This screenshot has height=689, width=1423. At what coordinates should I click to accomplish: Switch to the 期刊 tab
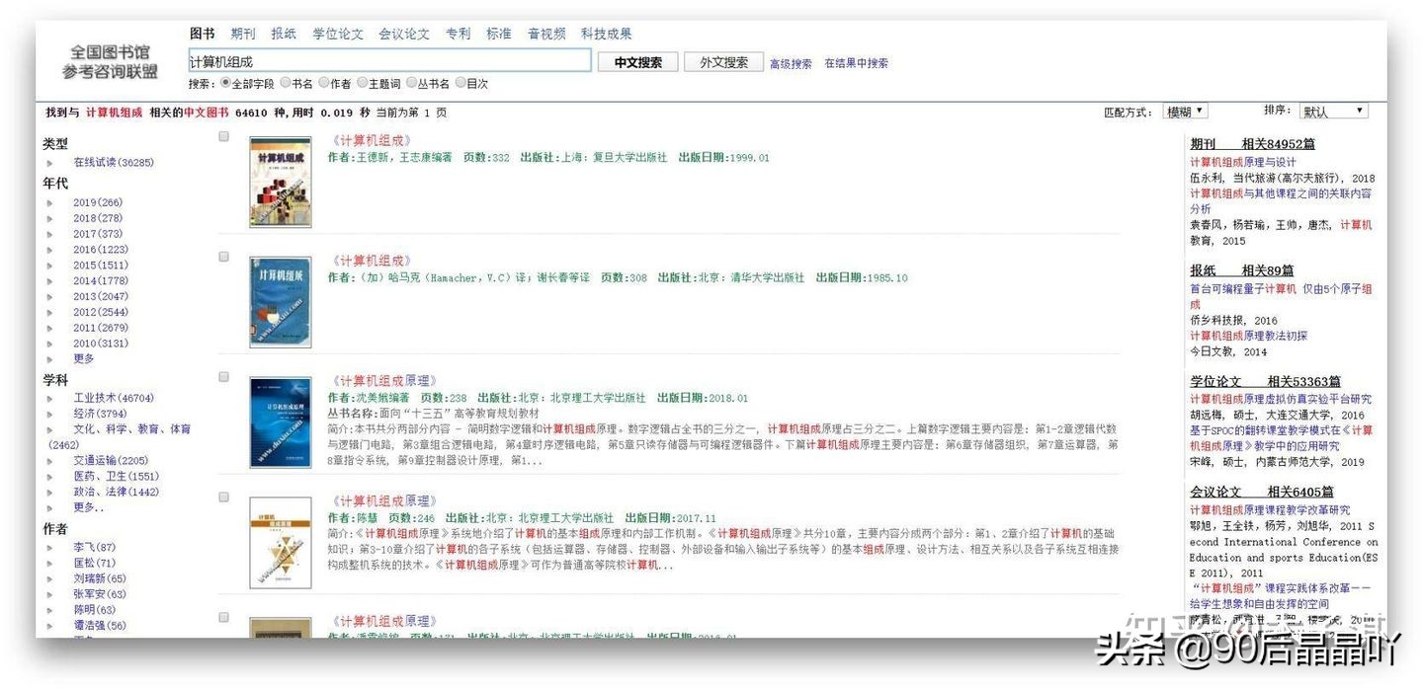tap(243, 33)
